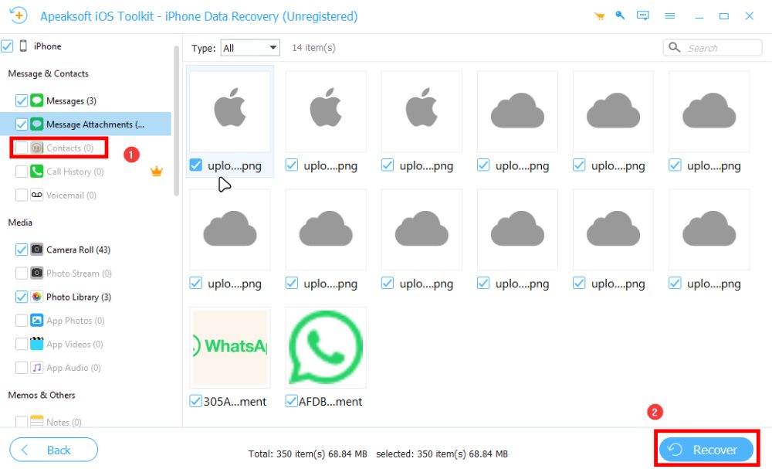This screenshot has width=772, height=469.
Task: Uncheck the AFDB attachment file checkbox
Action: (x=292, y=401)
